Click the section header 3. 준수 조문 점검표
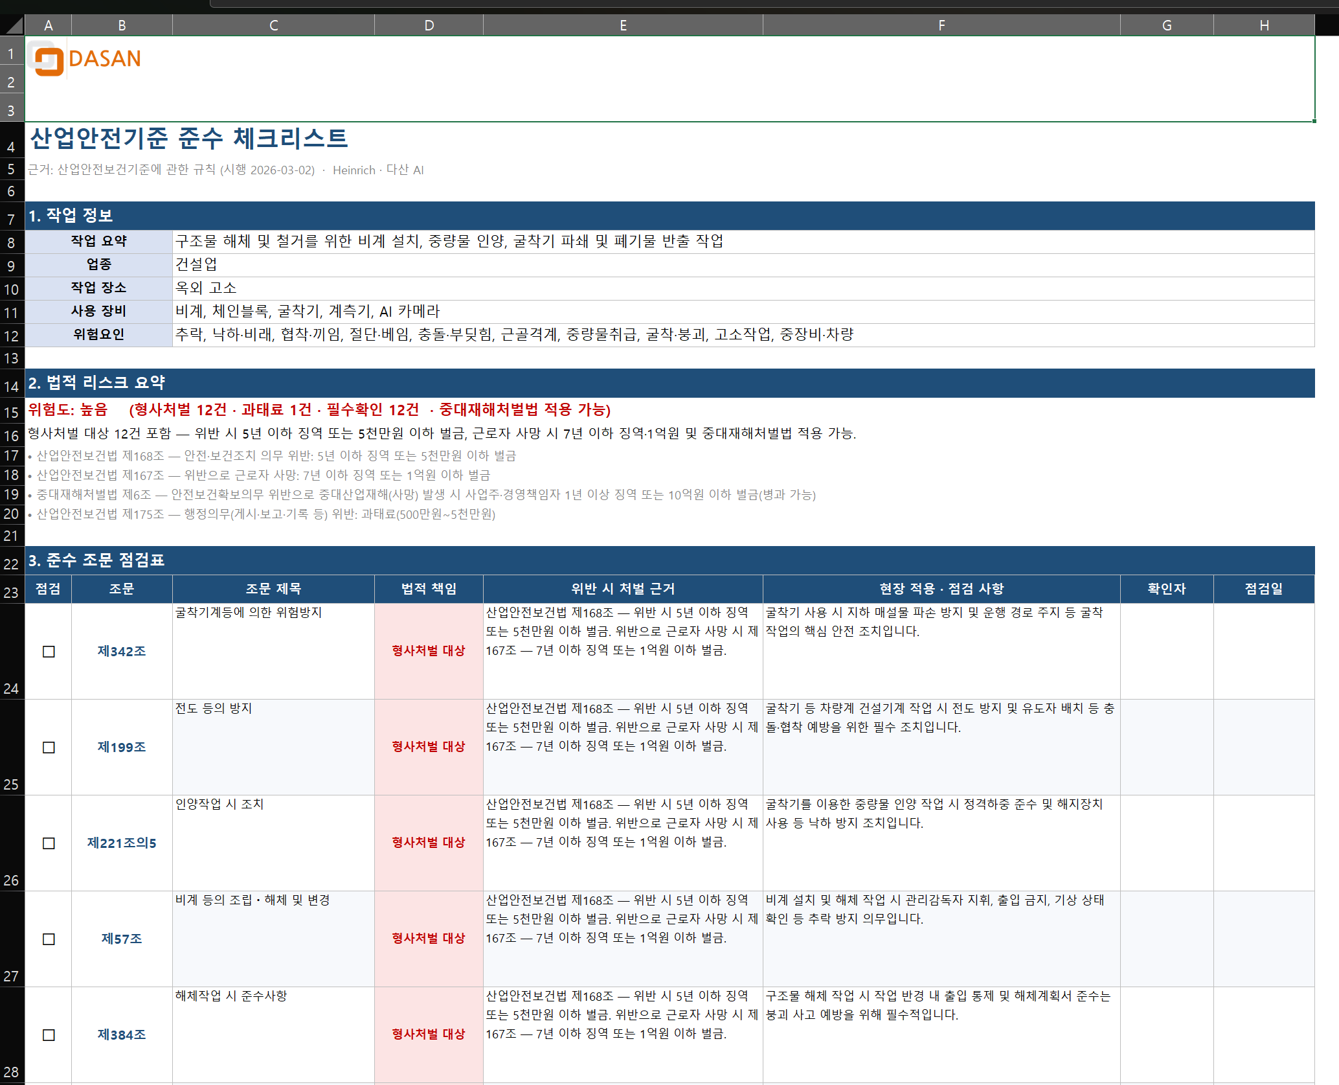1339x1085 pixels. [x=670, y=560]
